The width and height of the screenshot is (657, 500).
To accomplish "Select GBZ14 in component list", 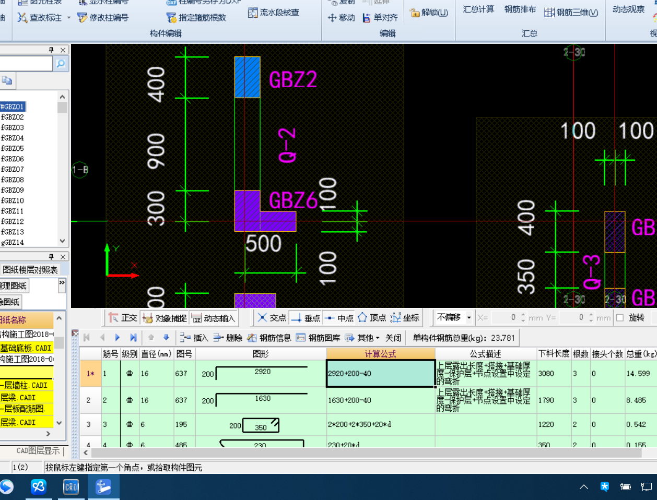I will pyautogui.click(x=13, y=242).
